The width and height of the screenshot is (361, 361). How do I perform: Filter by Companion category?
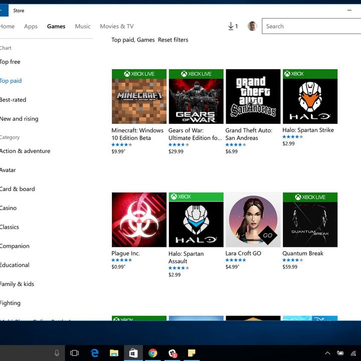tap(15, 246)
